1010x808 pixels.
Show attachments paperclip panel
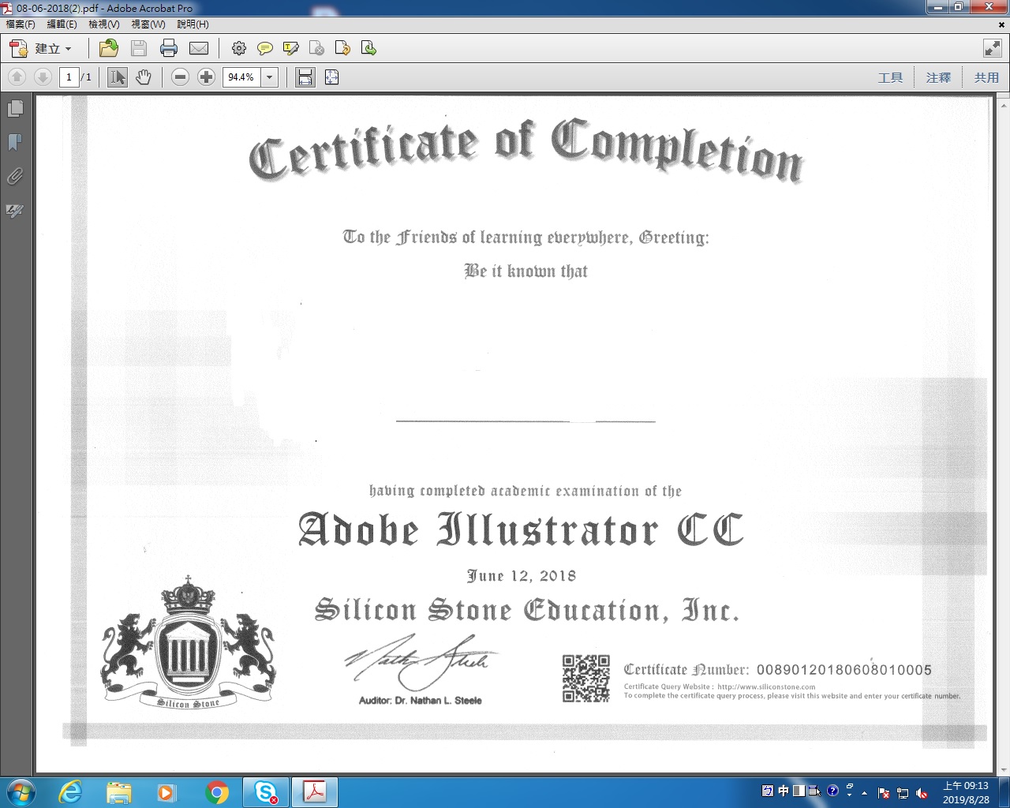(15, 176)
